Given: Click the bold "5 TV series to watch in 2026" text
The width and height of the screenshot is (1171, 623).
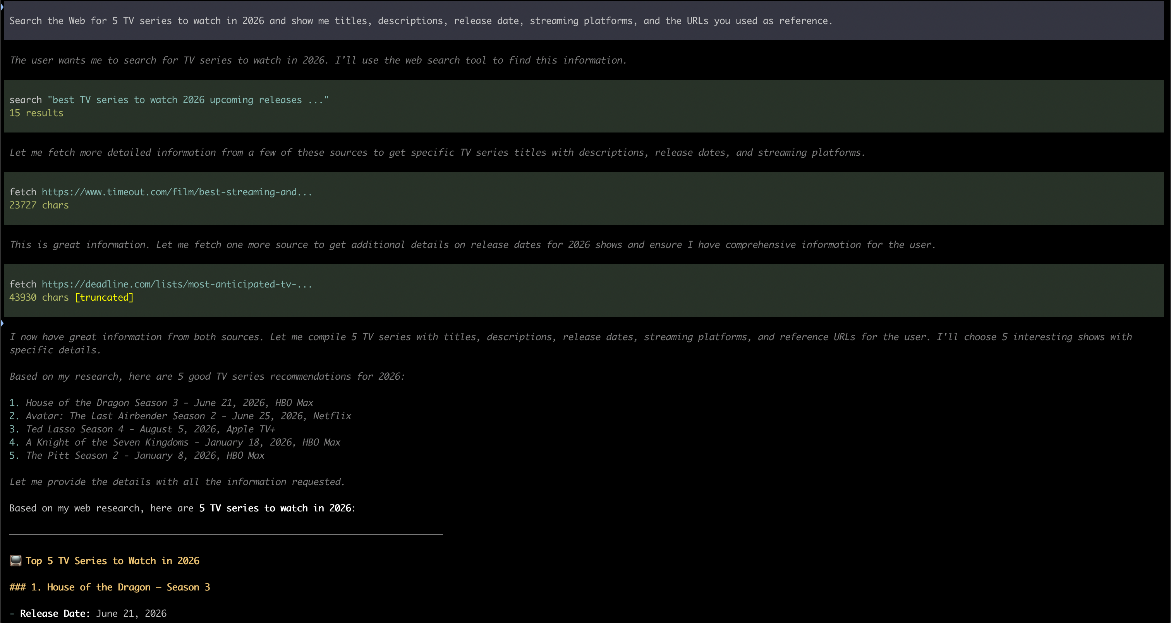Looking at the screenshot, I should pyautogui.click(x=275, y=508).
